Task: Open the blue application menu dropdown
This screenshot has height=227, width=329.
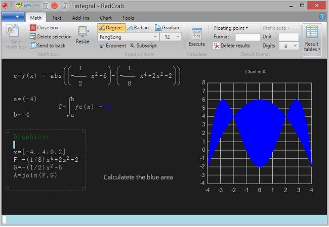Action: (13, 17)
